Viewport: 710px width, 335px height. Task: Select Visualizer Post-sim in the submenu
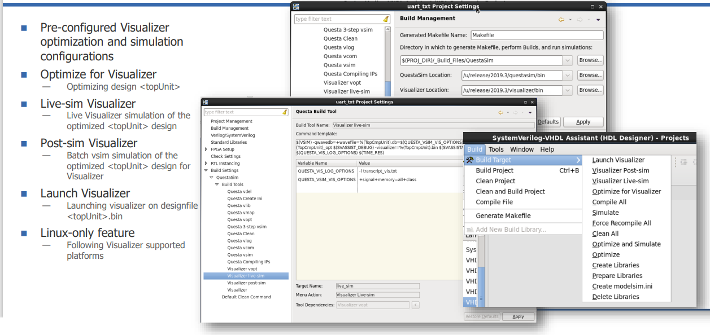coord(626,170)
